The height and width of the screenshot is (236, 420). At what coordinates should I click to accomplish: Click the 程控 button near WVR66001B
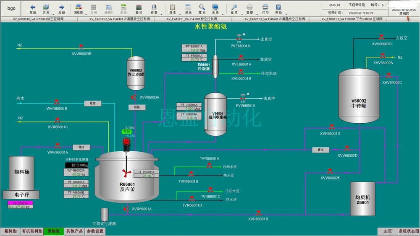[93, 103]
